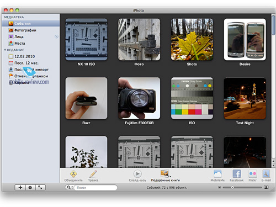Select События in the library sidebar

[30, 24]
